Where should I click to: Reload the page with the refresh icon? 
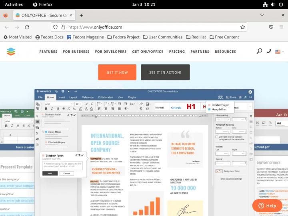[27, 27]
